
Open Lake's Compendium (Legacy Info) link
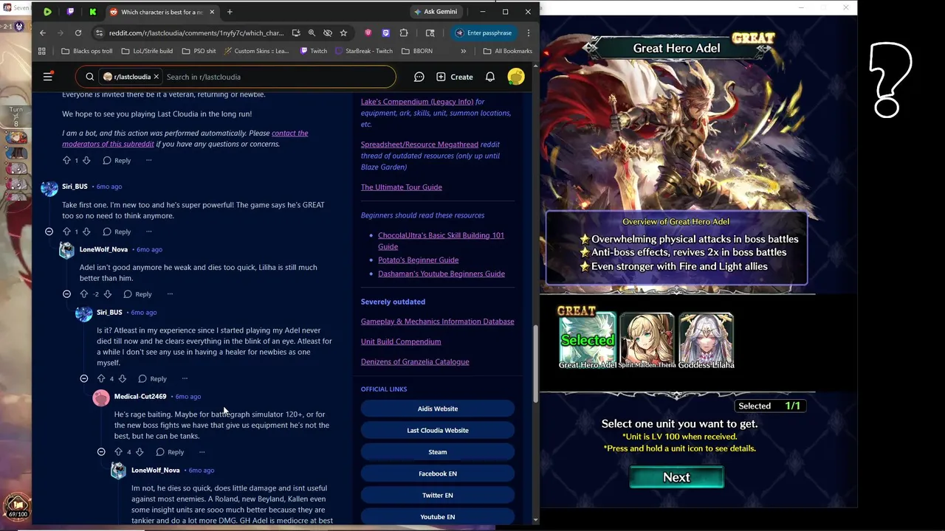pos(417,102)
